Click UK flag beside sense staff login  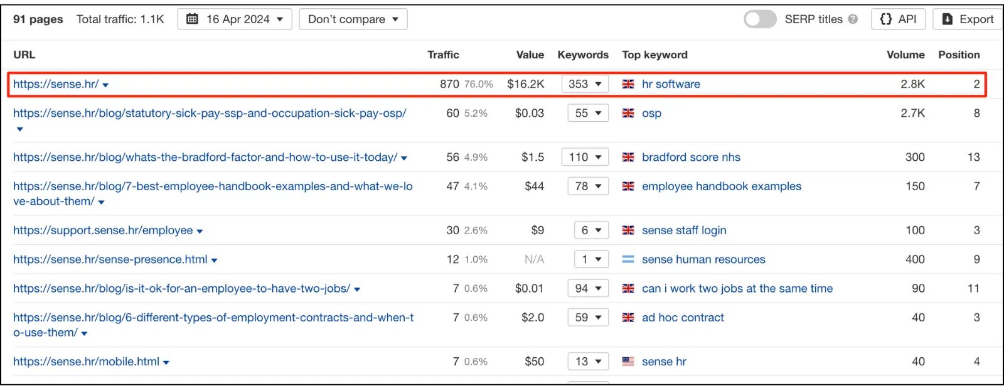[628, 230]
